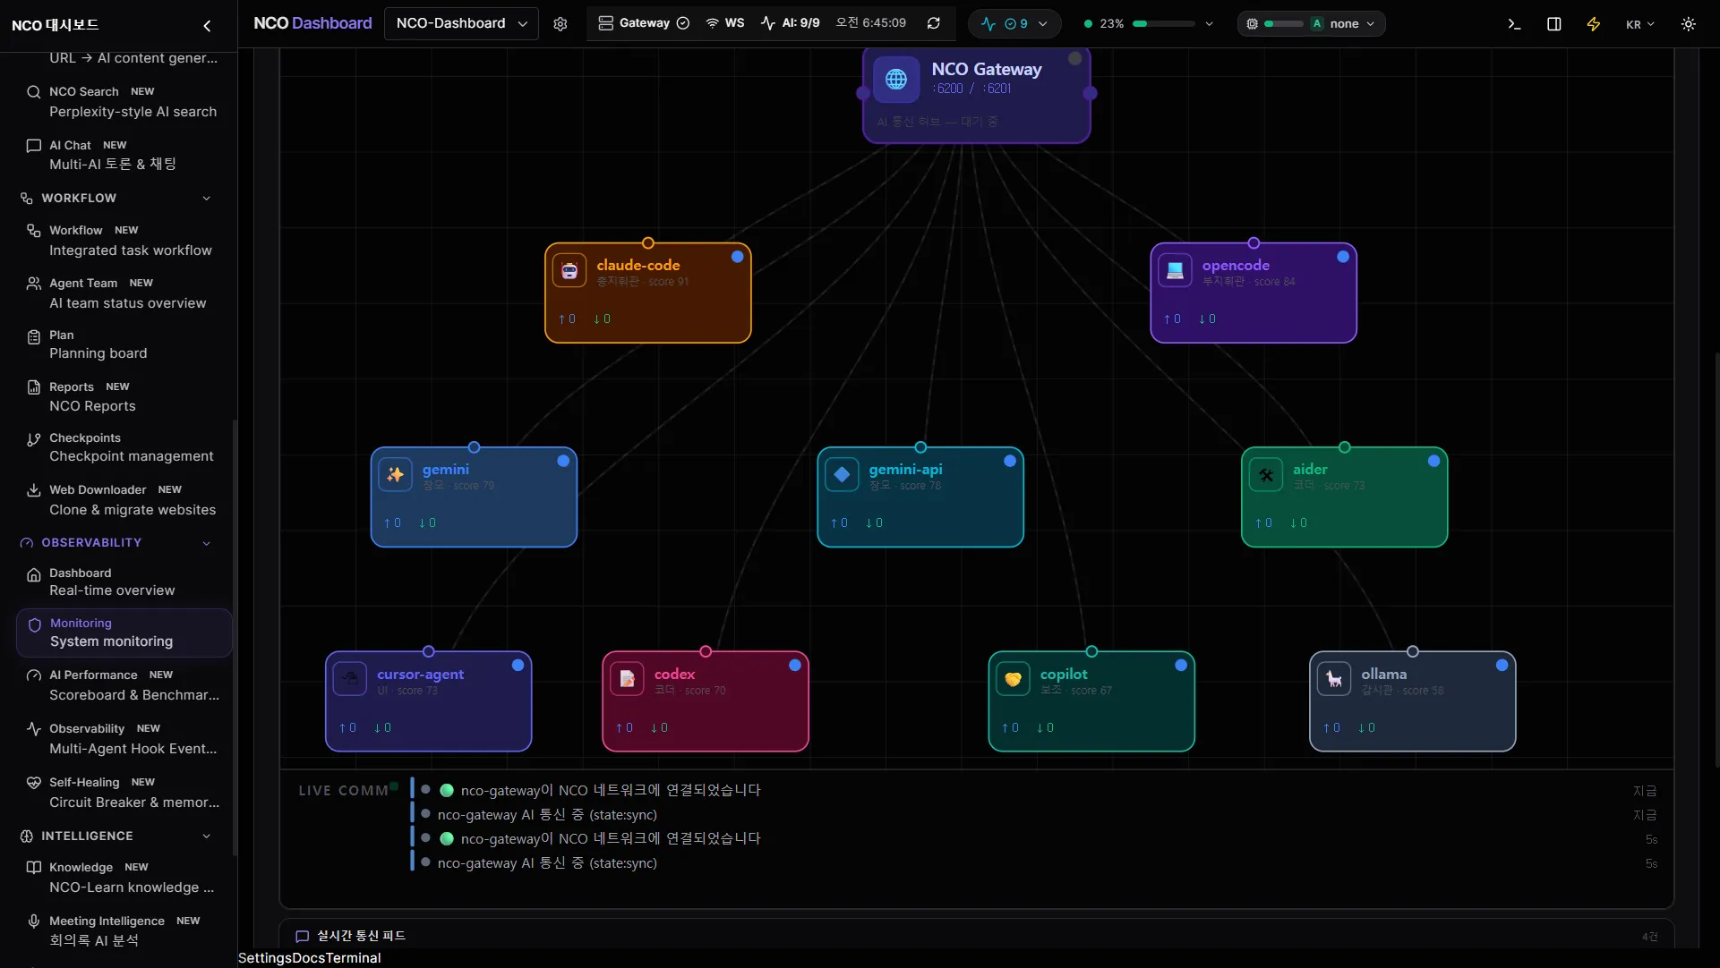Click the ollama llama icon
This screenshot has width=1720, height=968.
tap(1334, 679)
